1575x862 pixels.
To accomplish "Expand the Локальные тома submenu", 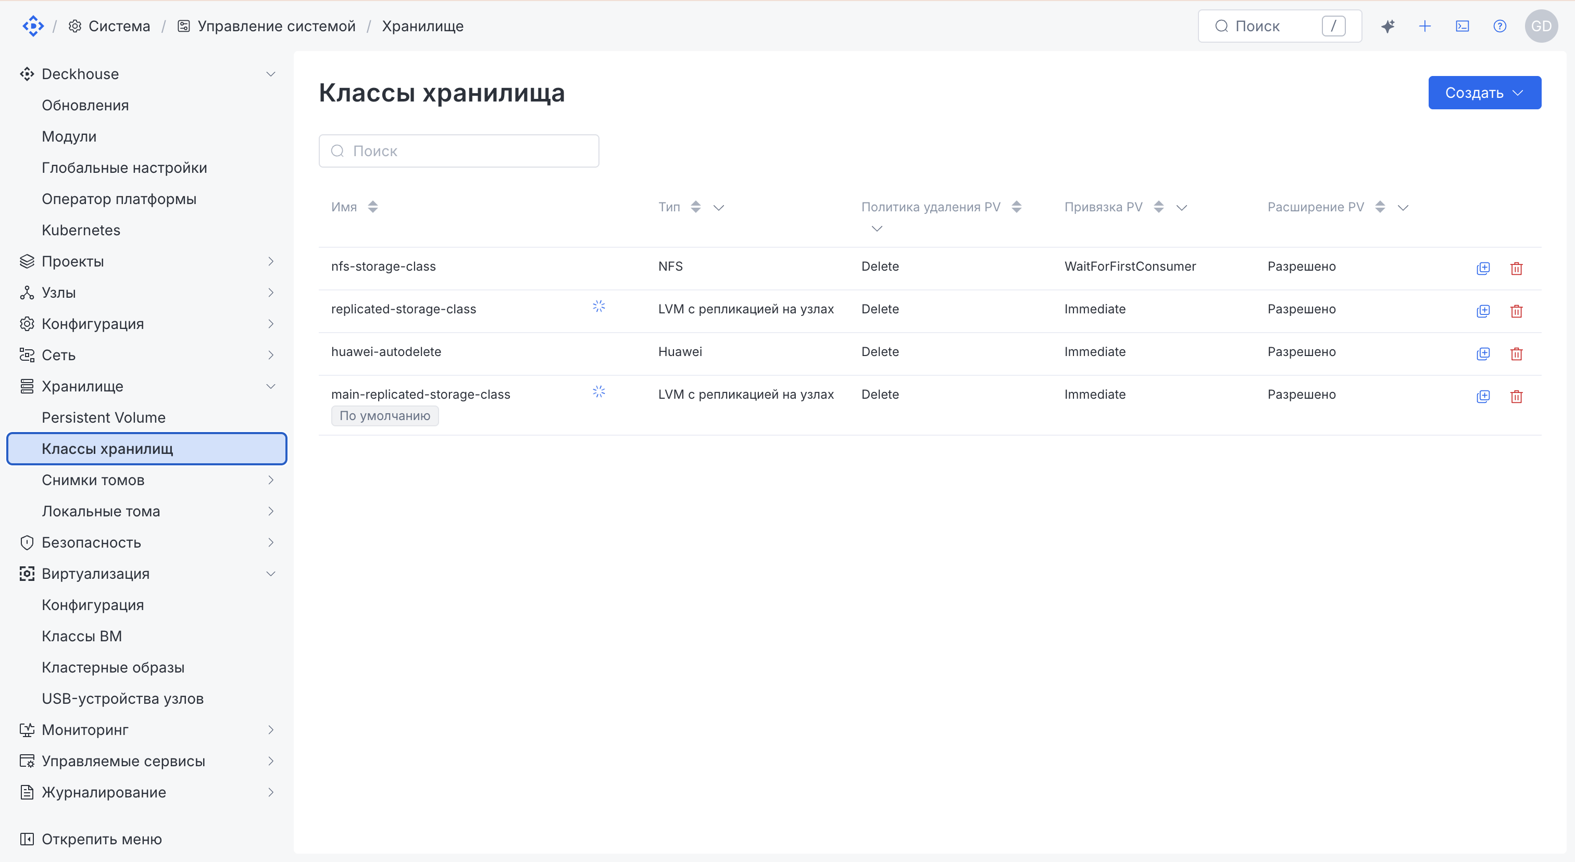I will pyautogui.click(x=271, y=511).
